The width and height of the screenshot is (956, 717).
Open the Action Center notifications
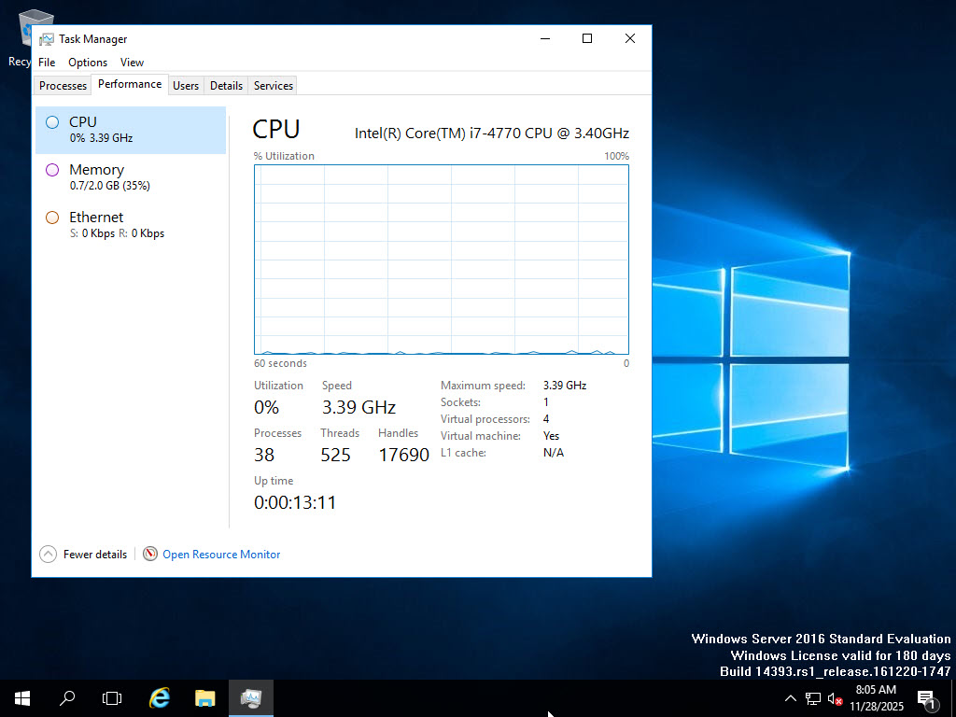926,697
